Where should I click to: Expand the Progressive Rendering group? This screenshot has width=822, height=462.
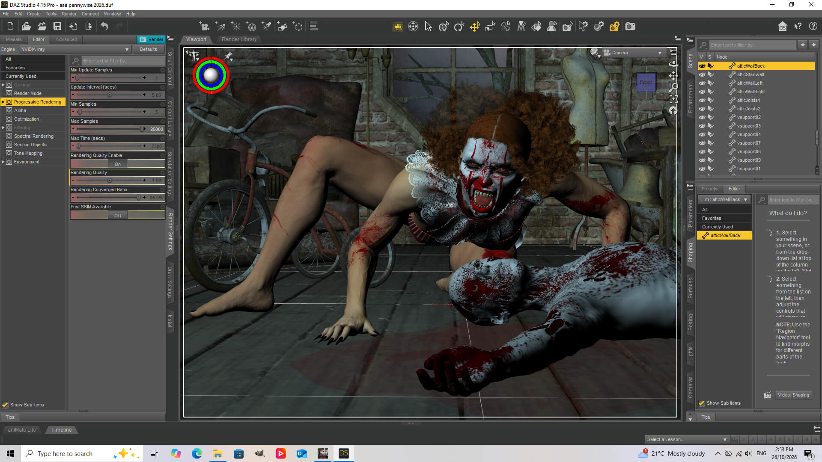click(3, 102)
